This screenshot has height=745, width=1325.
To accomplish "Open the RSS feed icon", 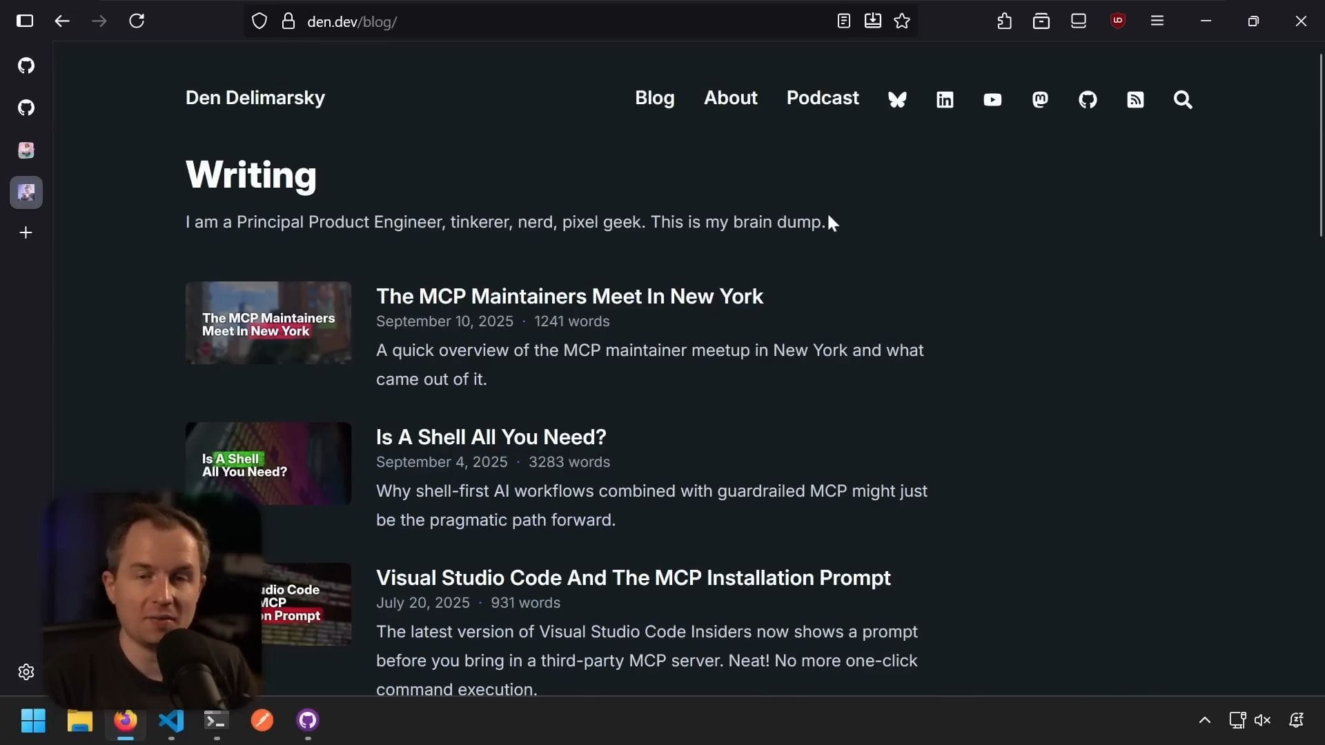I will point(1135,100).
